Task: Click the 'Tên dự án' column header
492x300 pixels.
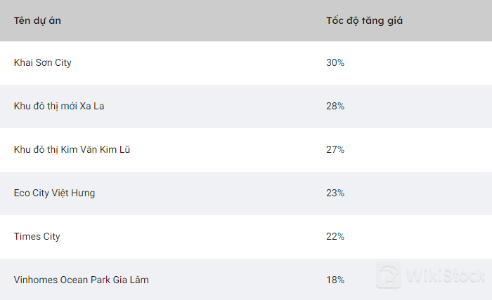Action: [37, 20]
